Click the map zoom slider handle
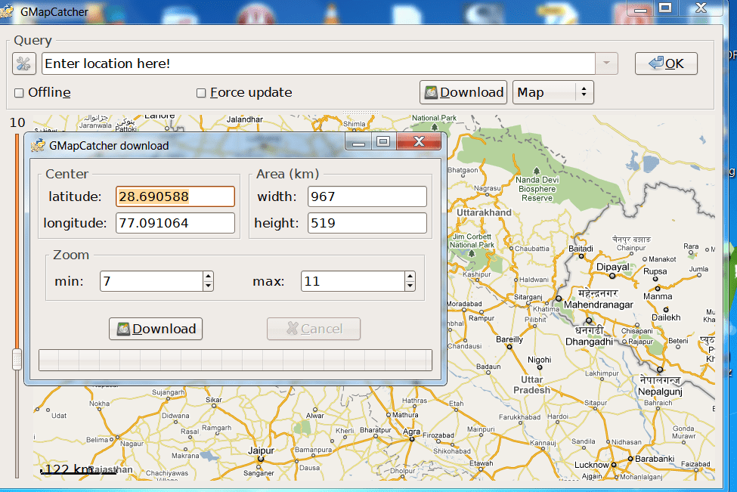The width and height of the screenshot is (737, 492). pos(17,360)
